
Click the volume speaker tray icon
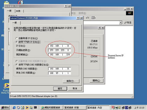[119, 108]
